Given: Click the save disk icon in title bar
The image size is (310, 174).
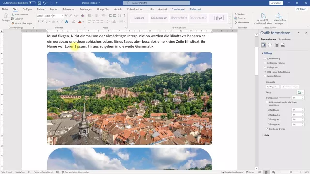Looking at the screenshot, I should [39, 3].
